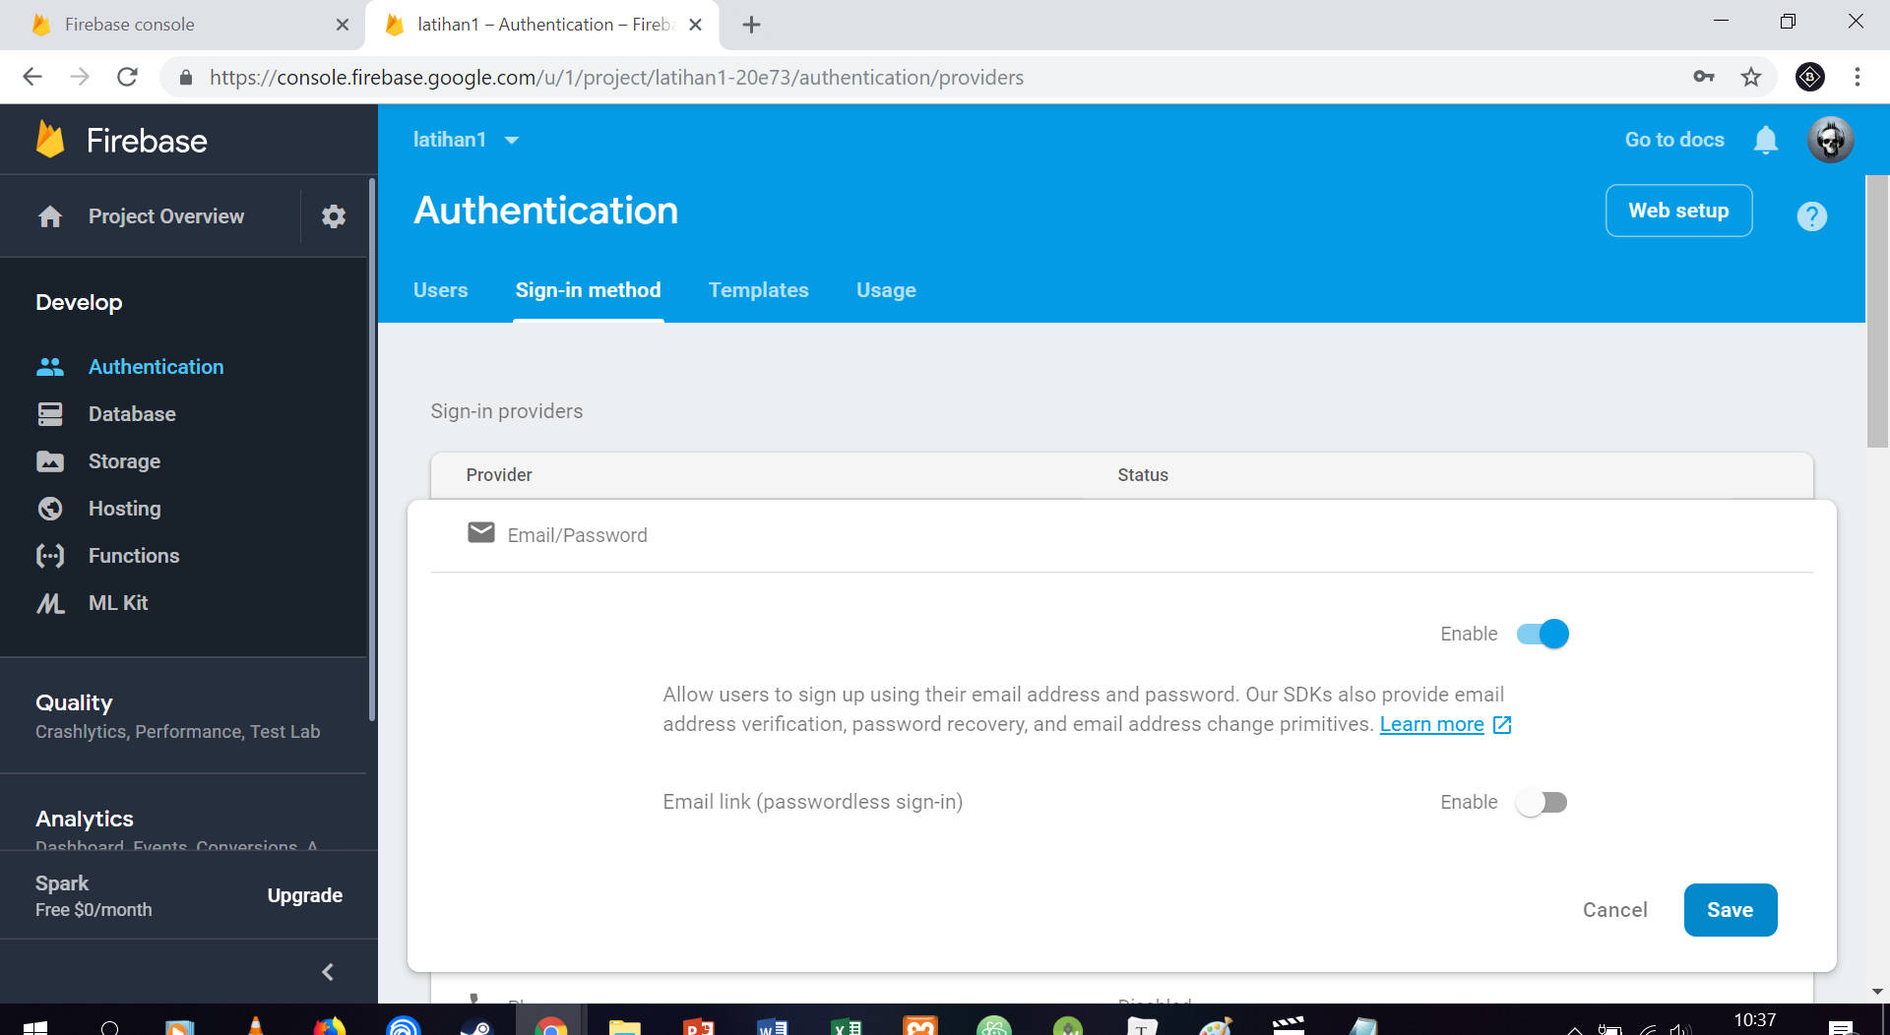Switch to the Users tab

(440, 290)
